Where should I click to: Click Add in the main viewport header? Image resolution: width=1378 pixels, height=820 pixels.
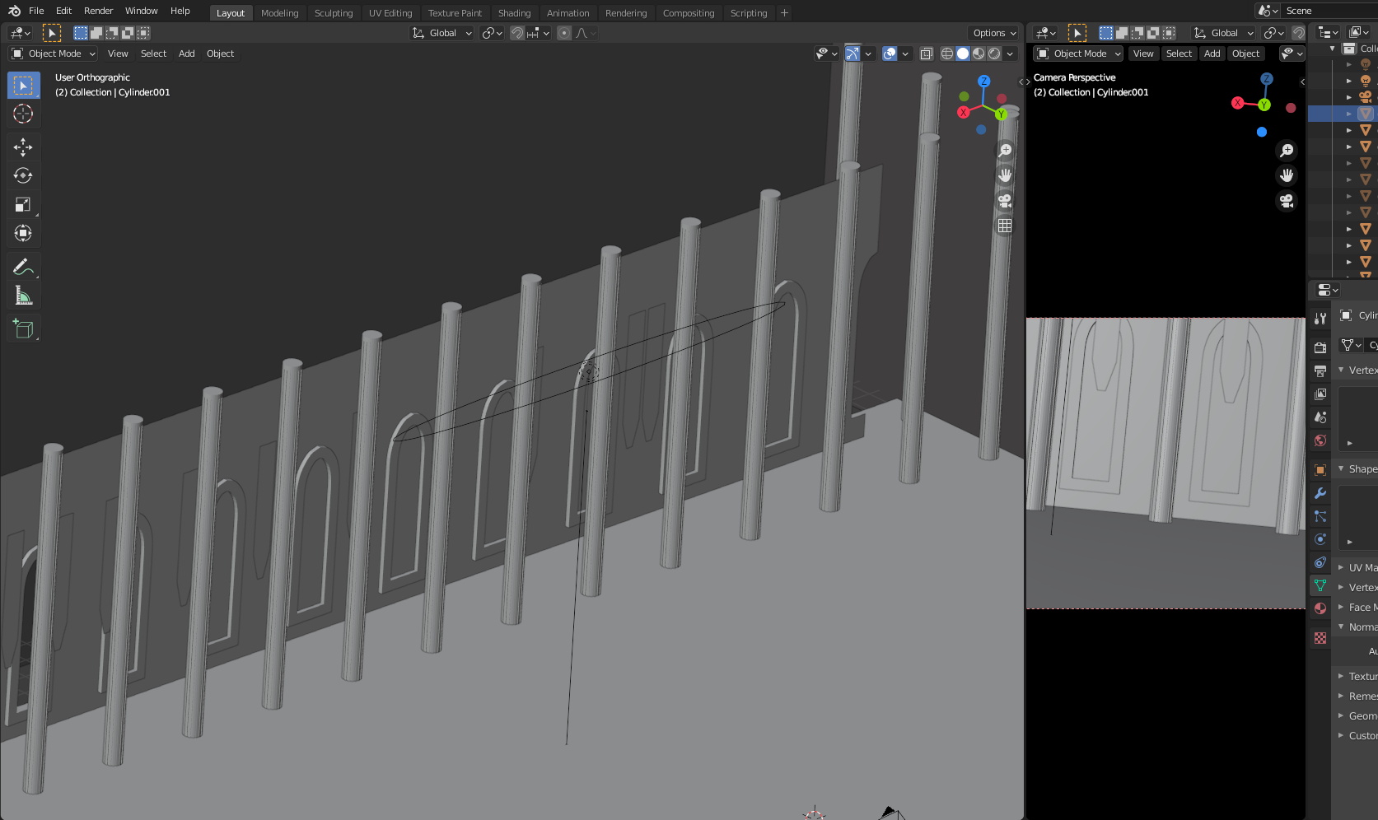(187, 54)
